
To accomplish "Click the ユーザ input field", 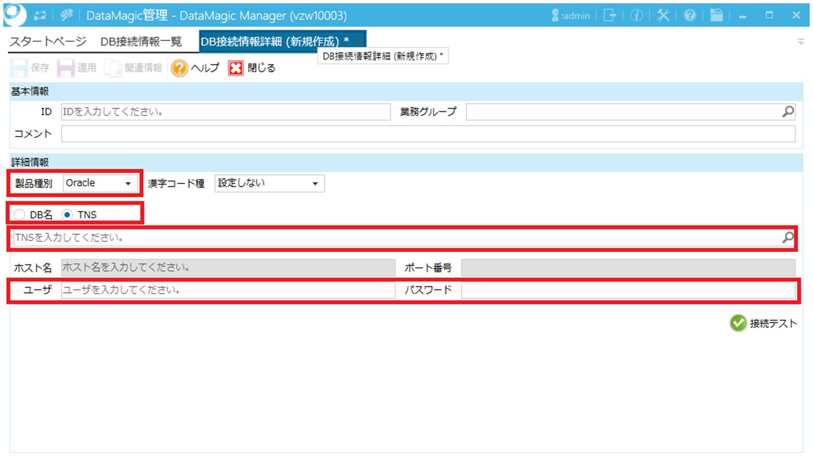I will tap(228, 290).
